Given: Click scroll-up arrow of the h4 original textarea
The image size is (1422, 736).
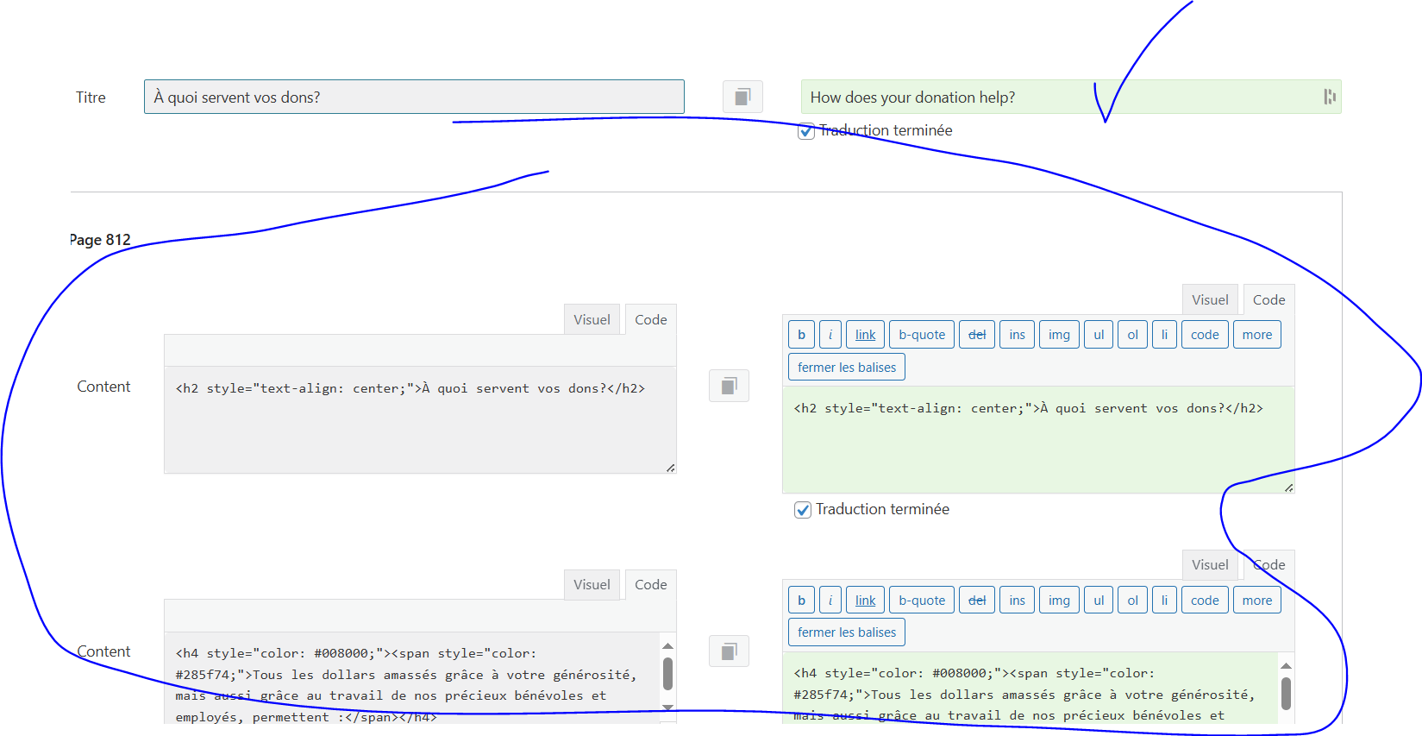Looking at the screenshot, I should (668, 645).
